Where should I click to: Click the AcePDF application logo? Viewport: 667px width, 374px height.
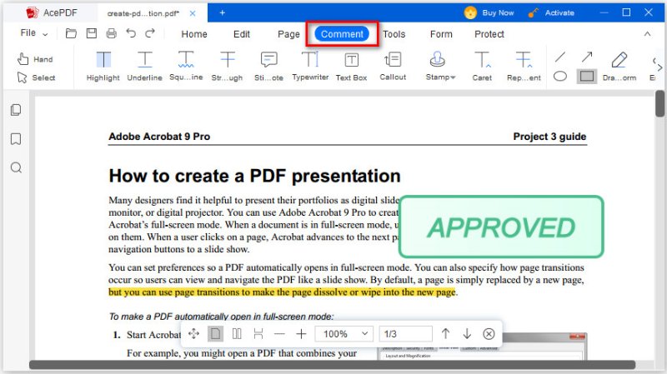pos(33,12)
